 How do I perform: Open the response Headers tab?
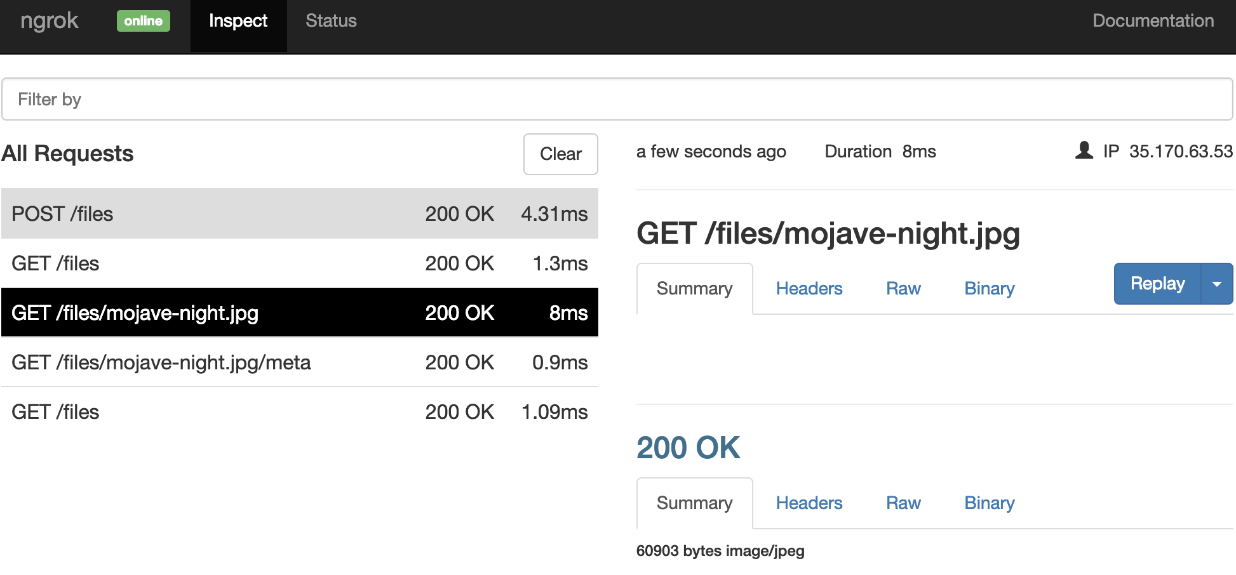coord(809,503)
